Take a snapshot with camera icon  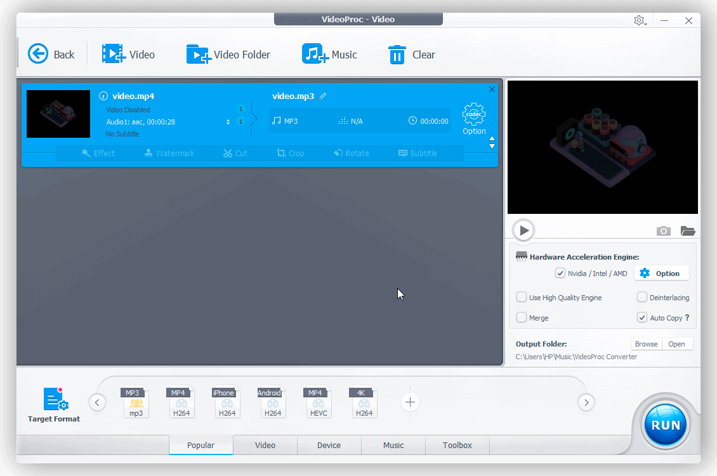(664, 231)
